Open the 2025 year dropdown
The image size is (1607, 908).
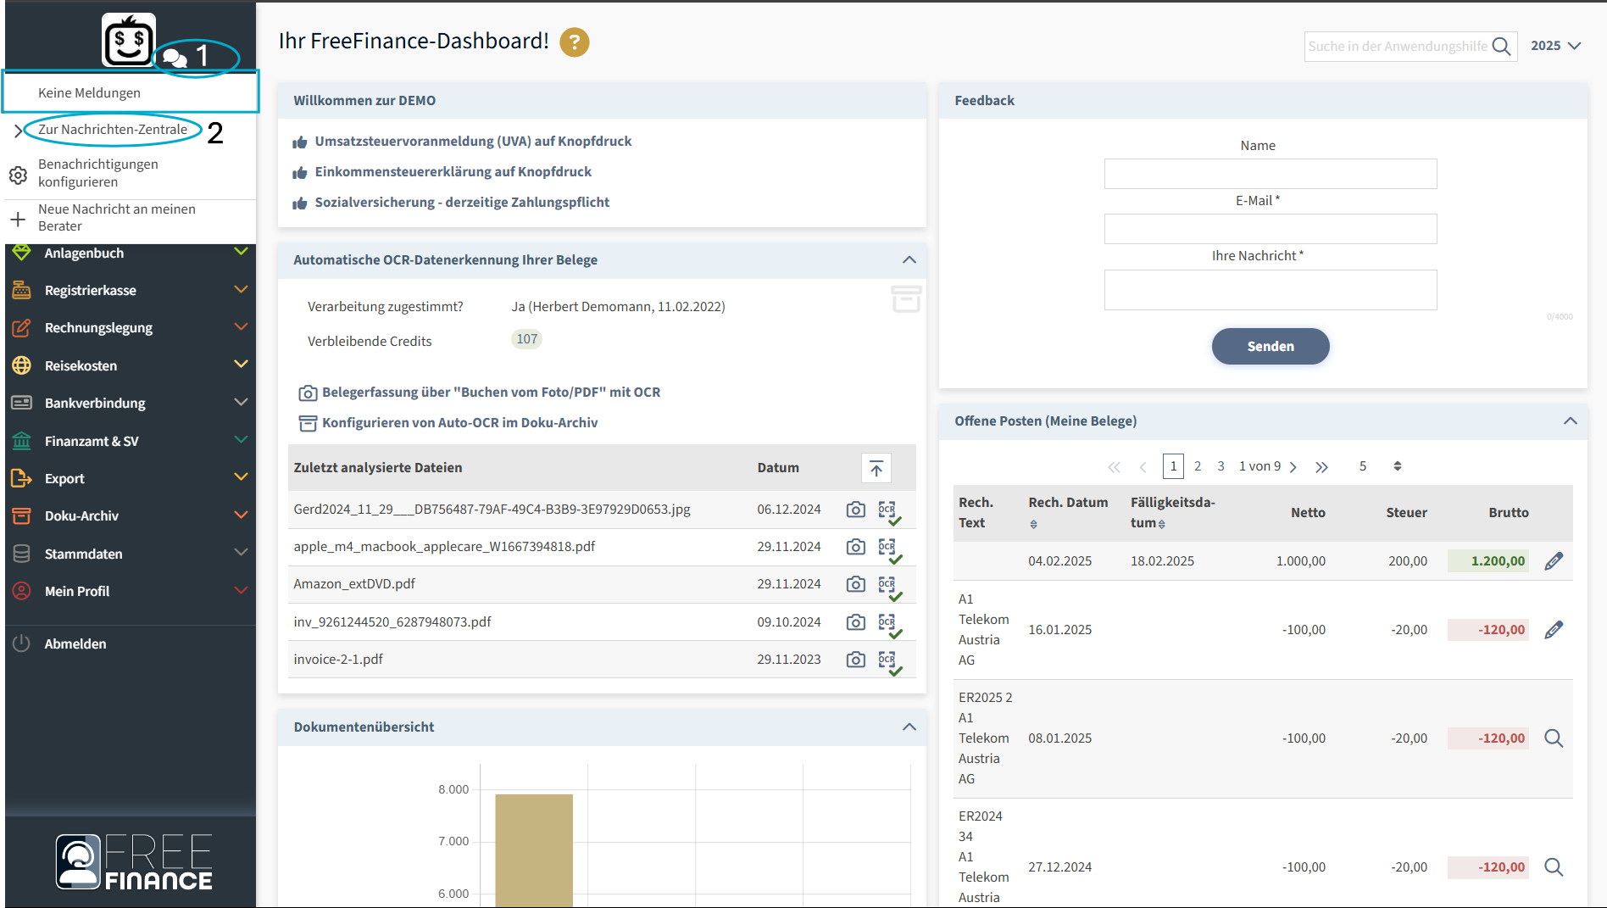[1555, 46]
